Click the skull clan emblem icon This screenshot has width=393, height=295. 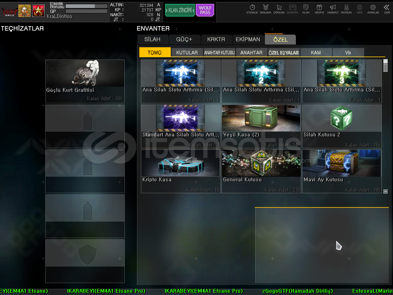click(x=25, y=11)
